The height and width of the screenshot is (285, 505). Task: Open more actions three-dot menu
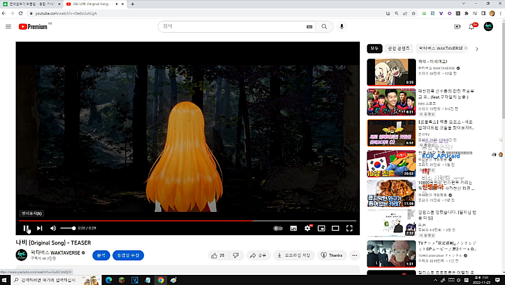(354, 255)
